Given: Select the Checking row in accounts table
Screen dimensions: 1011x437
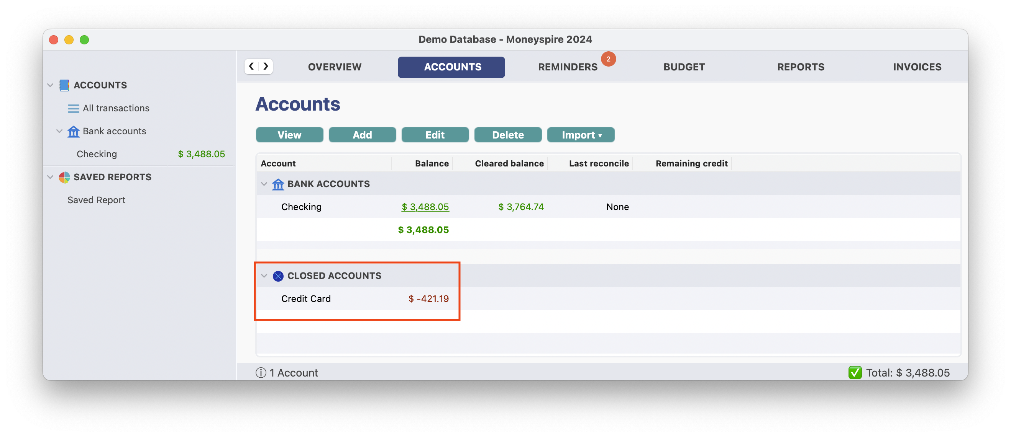Looking at the screenshot, I should point(608,207).
